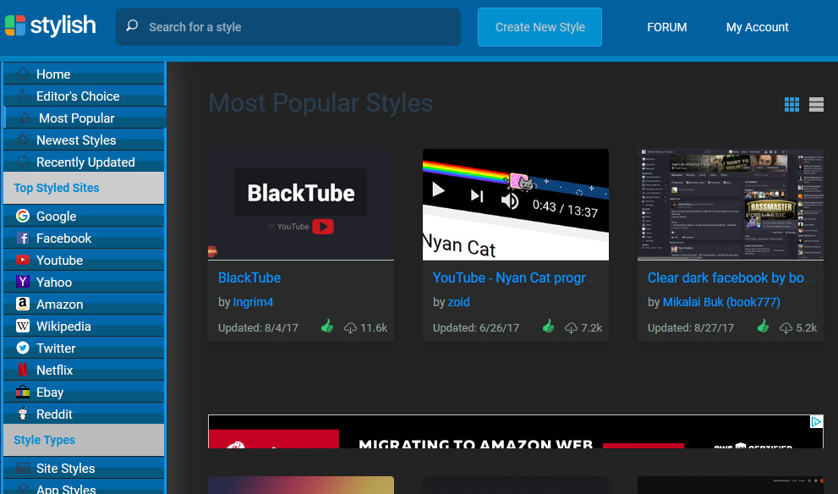Click the Youtube logo icon
Image resolution: width=838 pixels, height=494 pixels.
23,260
